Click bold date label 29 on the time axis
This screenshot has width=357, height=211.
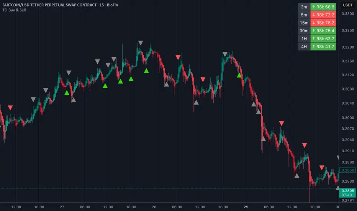tap(246, 207)
